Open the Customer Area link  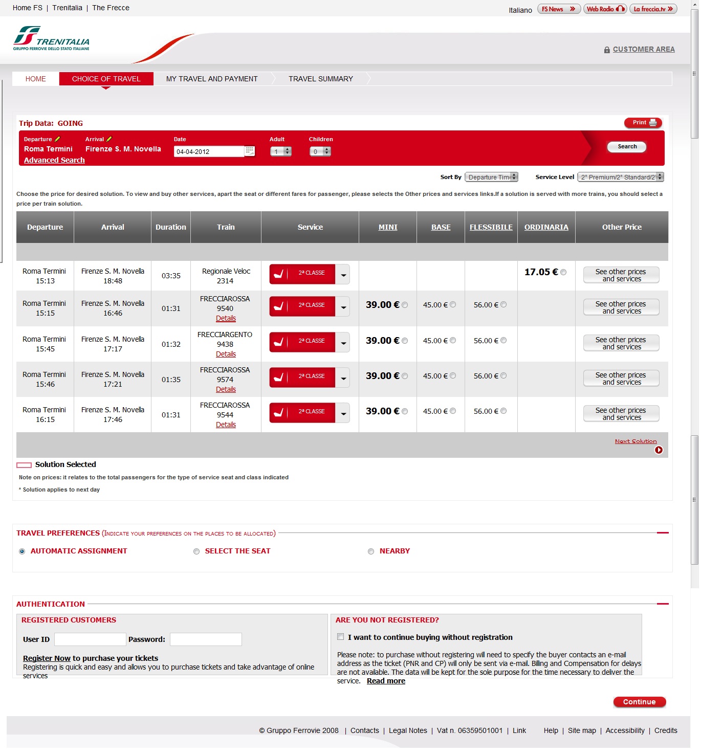644,49
